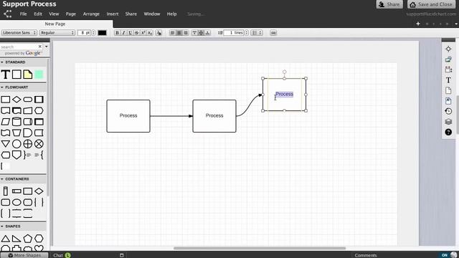
Task: Choose the triangle in Shapes section
Action: tap(6, 239)
